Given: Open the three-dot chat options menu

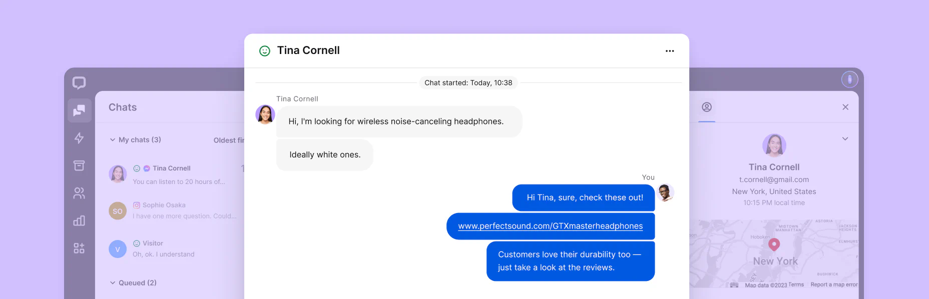Looking at the screenshot, I should point(670,50).
